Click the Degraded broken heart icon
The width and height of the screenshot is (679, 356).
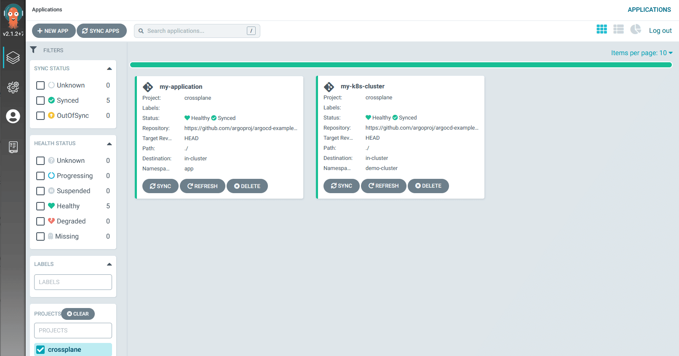[x=51, y=221]
